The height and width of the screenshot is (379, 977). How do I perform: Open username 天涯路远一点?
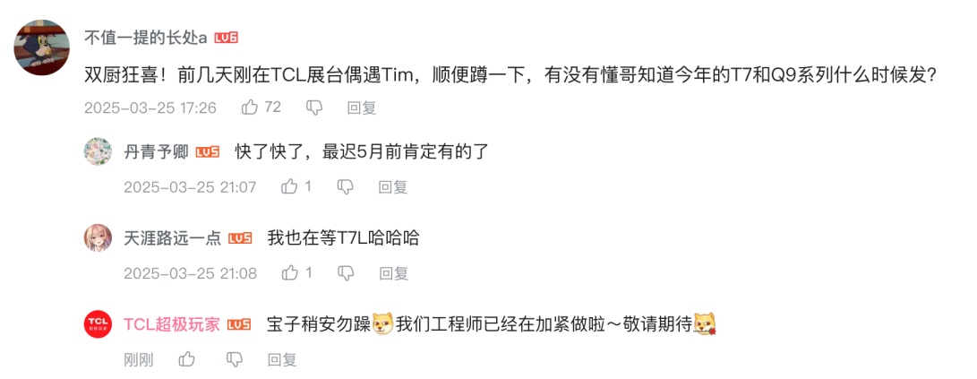tap(173, 238)
